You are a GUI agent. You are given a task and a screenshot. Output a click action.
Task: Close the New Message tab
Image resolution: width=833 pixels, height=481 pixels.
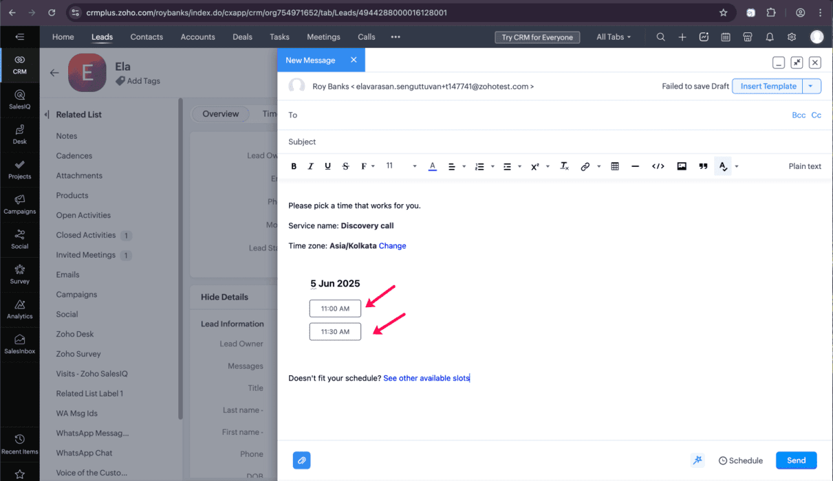coord(354,60)
